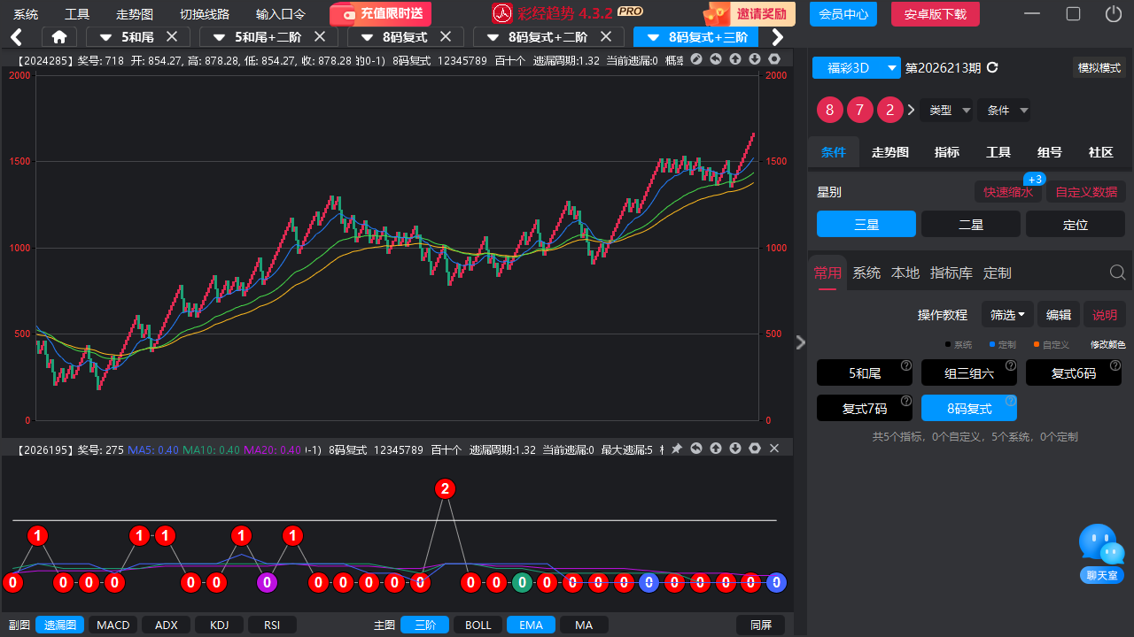Pin the lower sub-chart with the pushpin icon
Viewport: 1134px width, 637px height.
677,449
